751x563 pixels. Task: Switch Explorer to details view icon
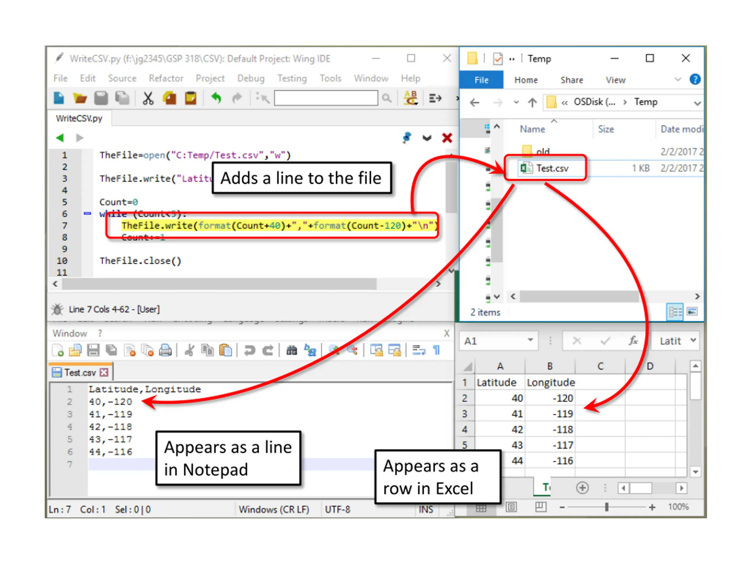(675, 311)
